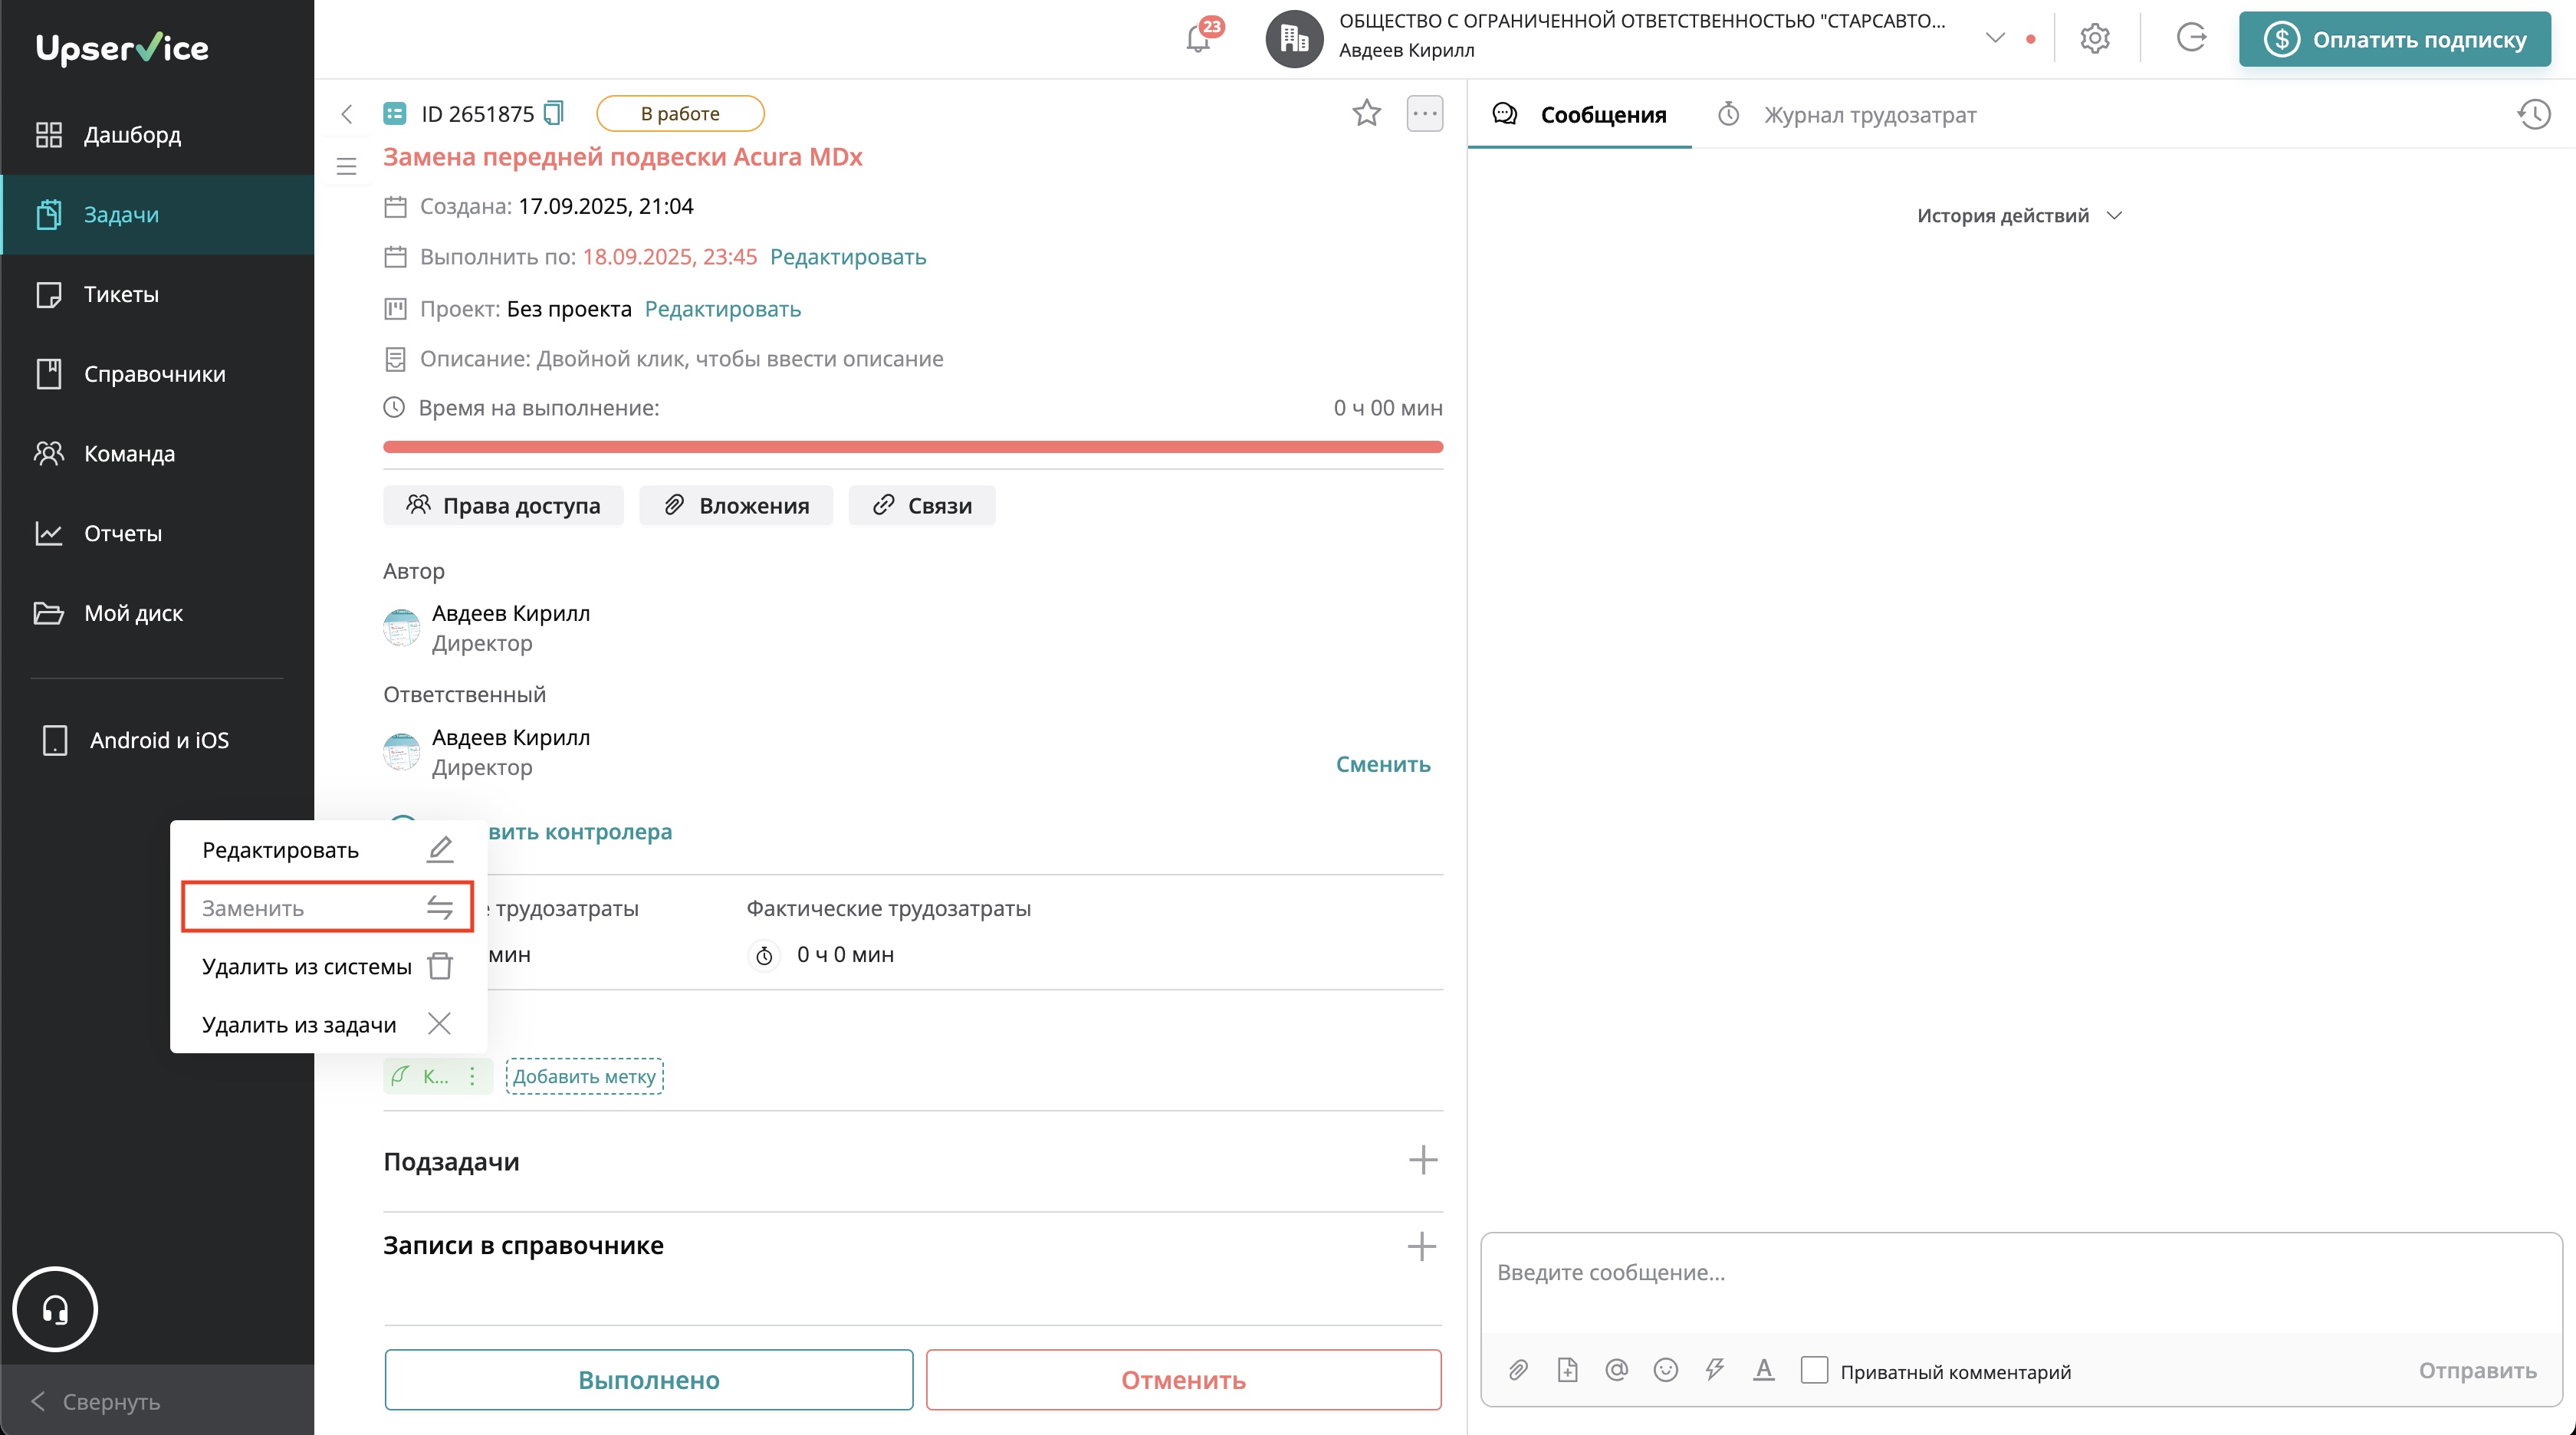2576x1435 pixels.
Task: Collapse sidebar with Свернуть
Action: 157,1401
